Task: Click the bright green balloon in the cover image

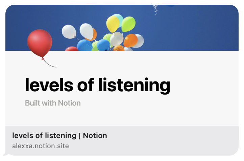Action: [x=128, y=24]
